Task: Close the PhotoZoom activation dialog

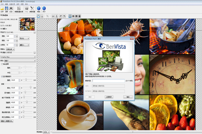Action: 132,39
